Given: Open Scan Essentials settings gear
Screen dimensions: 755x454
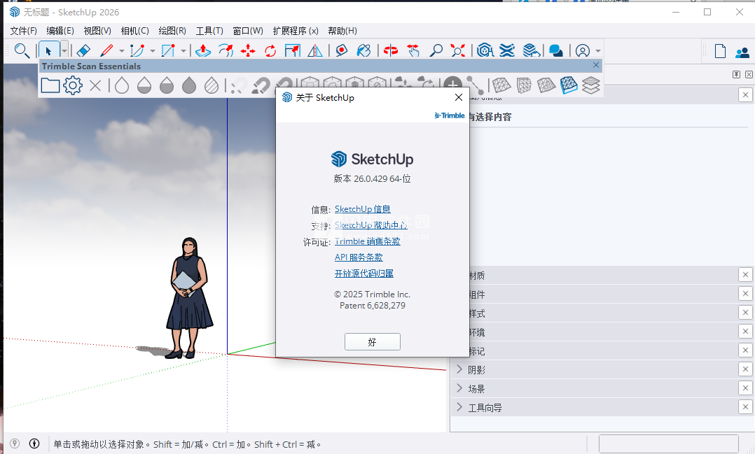Looking at the screenshot, I should coord(73,85).
